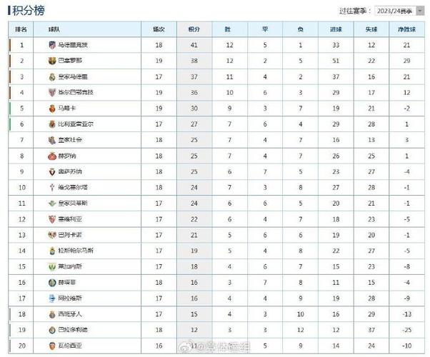Open the 皇家贝蒂斯 (Real Betis) team link
This screenshot has height=357, width=430.
(73, 203)
